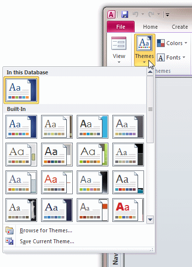Expand the View dropdown arrow
The image size is (192, 267).
click(x=119, y=62)
